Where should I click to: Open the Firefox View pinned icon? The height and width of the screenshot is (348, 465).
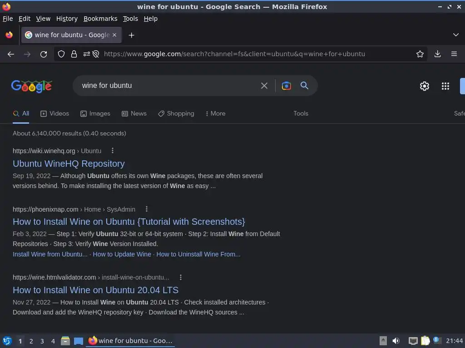[x=9, y=35]
